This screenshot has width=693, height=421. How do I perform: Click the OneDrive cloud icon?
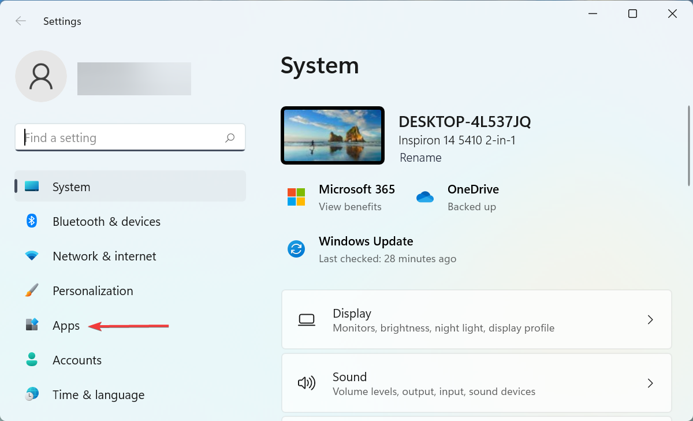pyautogui.click(x=425, y=197)
